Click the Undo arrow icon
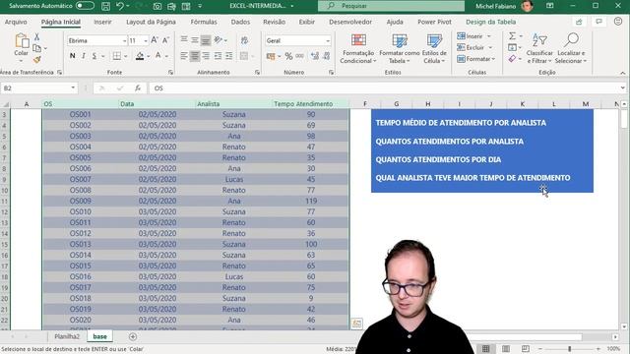 click(120, 6)
